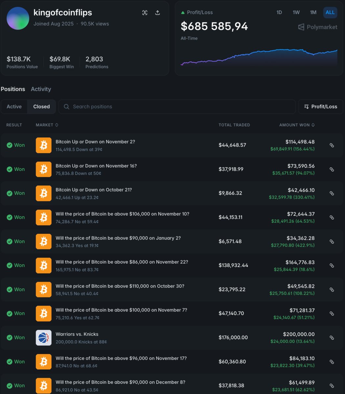
Task: Click Bitcoin icon of October 21 market
Action: point(44,193)
